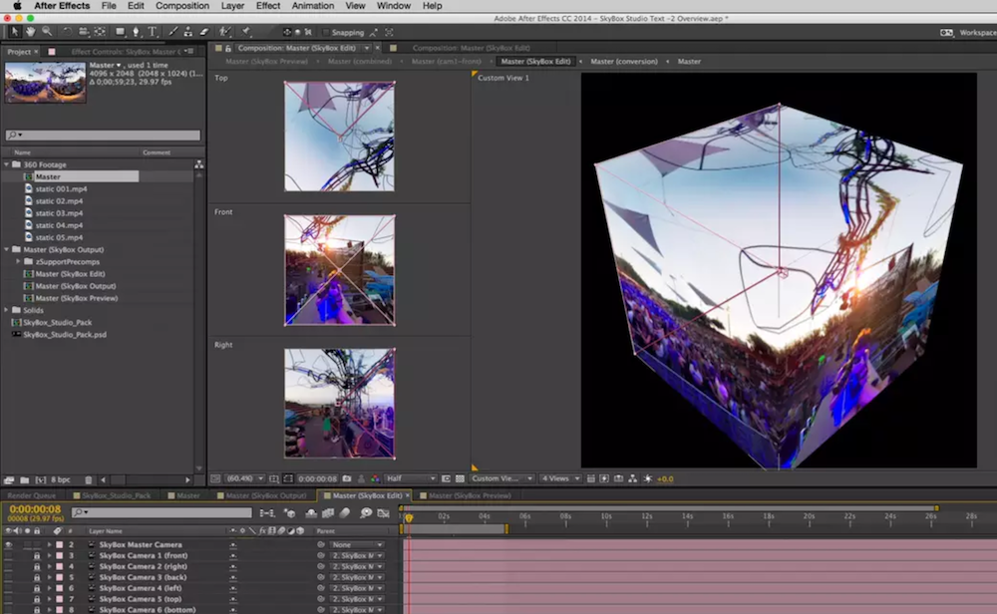This screenshot has height=614, width=997.
Task: Open the Effect menu
Action: click(267, 6)
